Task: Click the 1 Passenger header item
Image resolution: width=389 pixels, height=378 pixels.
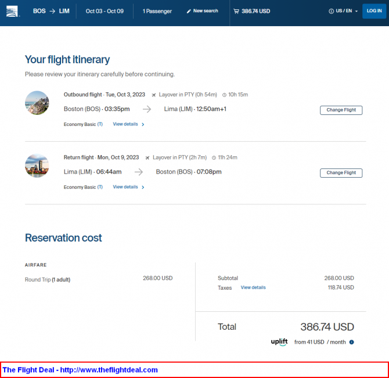Action: point(157,11)
